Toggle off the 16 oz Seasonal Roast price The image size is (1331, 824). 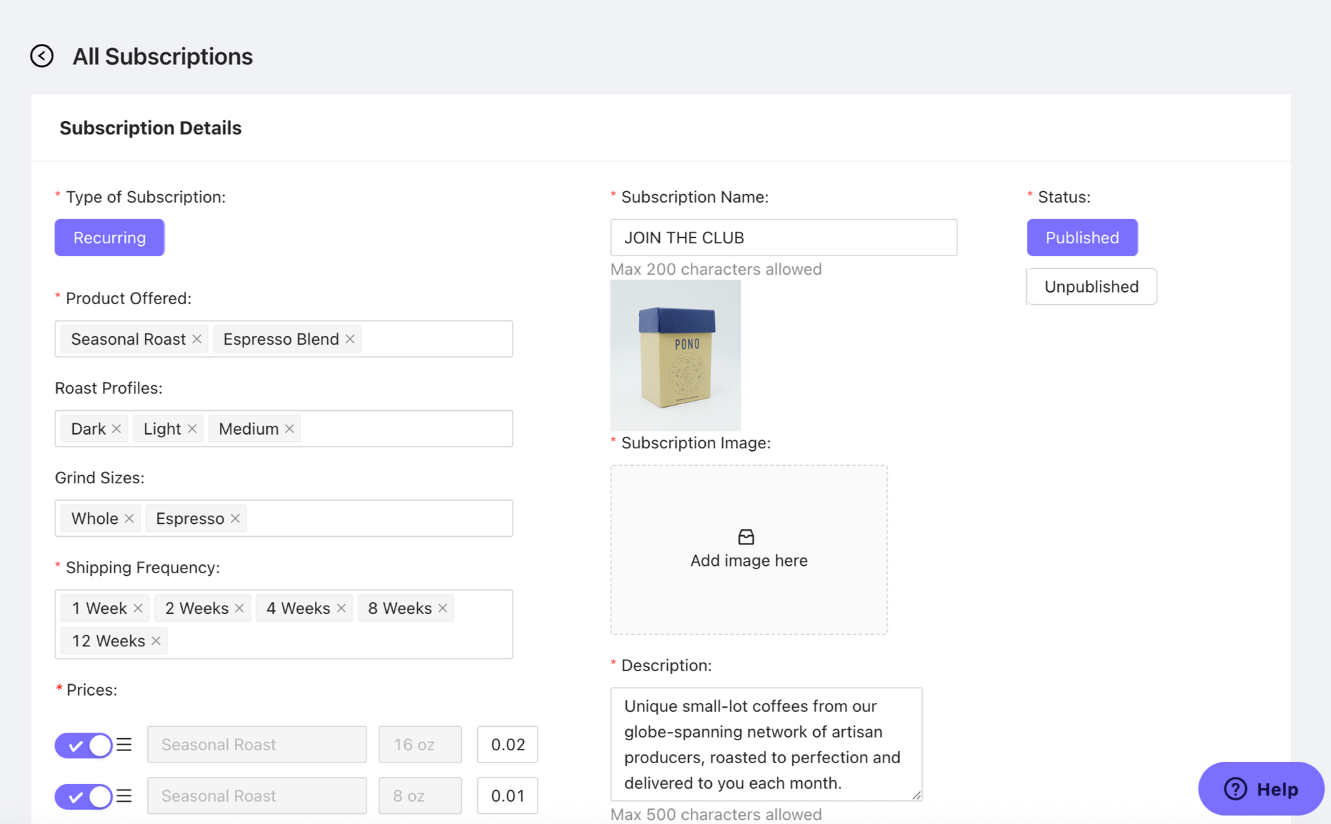pos(84,745)
